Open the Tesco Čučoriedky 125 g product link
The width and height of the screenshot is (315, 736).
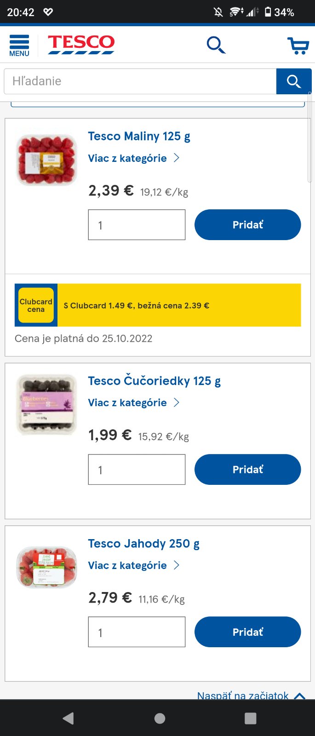pos(154,381)
